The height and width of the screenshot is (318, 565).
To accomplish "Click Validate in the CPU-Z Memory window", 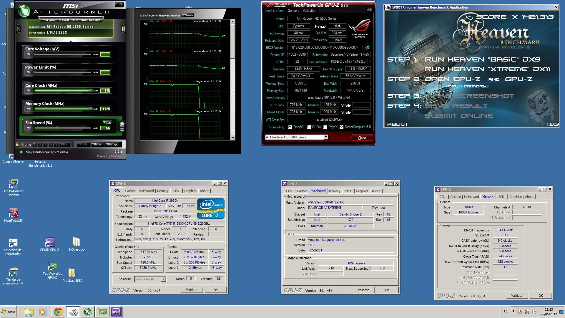I will point(517,296).
